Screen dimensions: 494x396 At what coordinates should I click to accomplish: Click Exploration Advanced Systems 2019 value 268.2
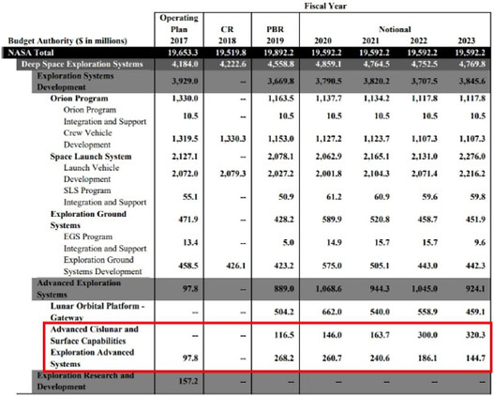[x=284, y=358]
